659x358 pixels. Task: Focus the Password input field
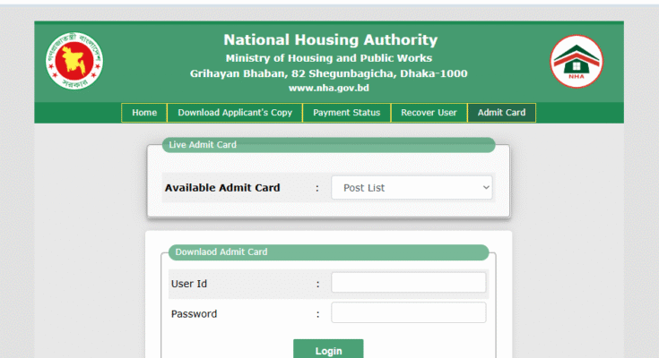[x=409, y=312]
